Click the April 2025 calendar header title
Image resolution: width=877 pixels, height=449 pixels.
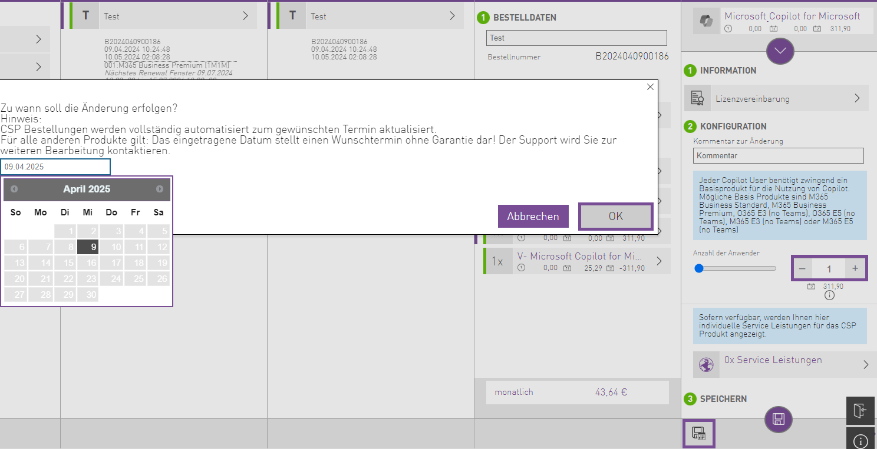87,189
